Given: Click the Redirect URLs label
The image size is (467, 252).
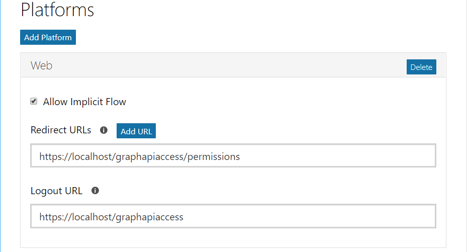Looking at the screenshot, I should (61, 130).
